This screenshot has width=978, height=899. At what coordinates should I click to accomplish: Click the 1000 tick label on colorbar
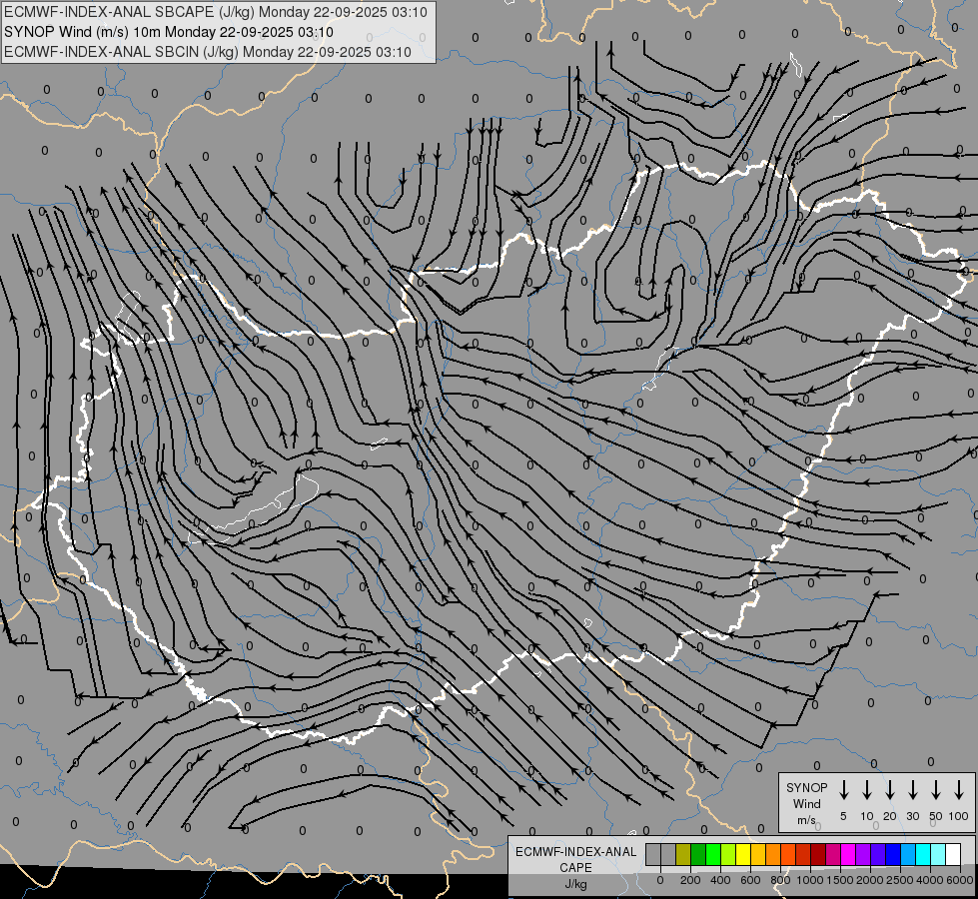pyautogui.click(x=810, y=880)
